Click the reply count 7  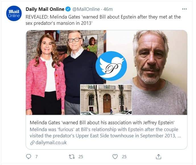coord(36,157)
